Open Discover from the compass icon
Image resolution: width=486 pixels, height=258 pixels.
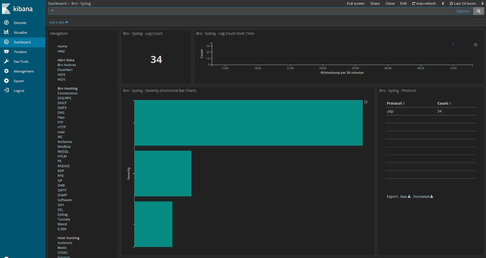[x=6, y=22]
